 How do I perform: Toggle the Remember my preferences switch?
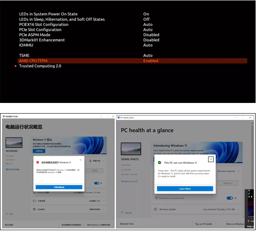click(230, 198)
